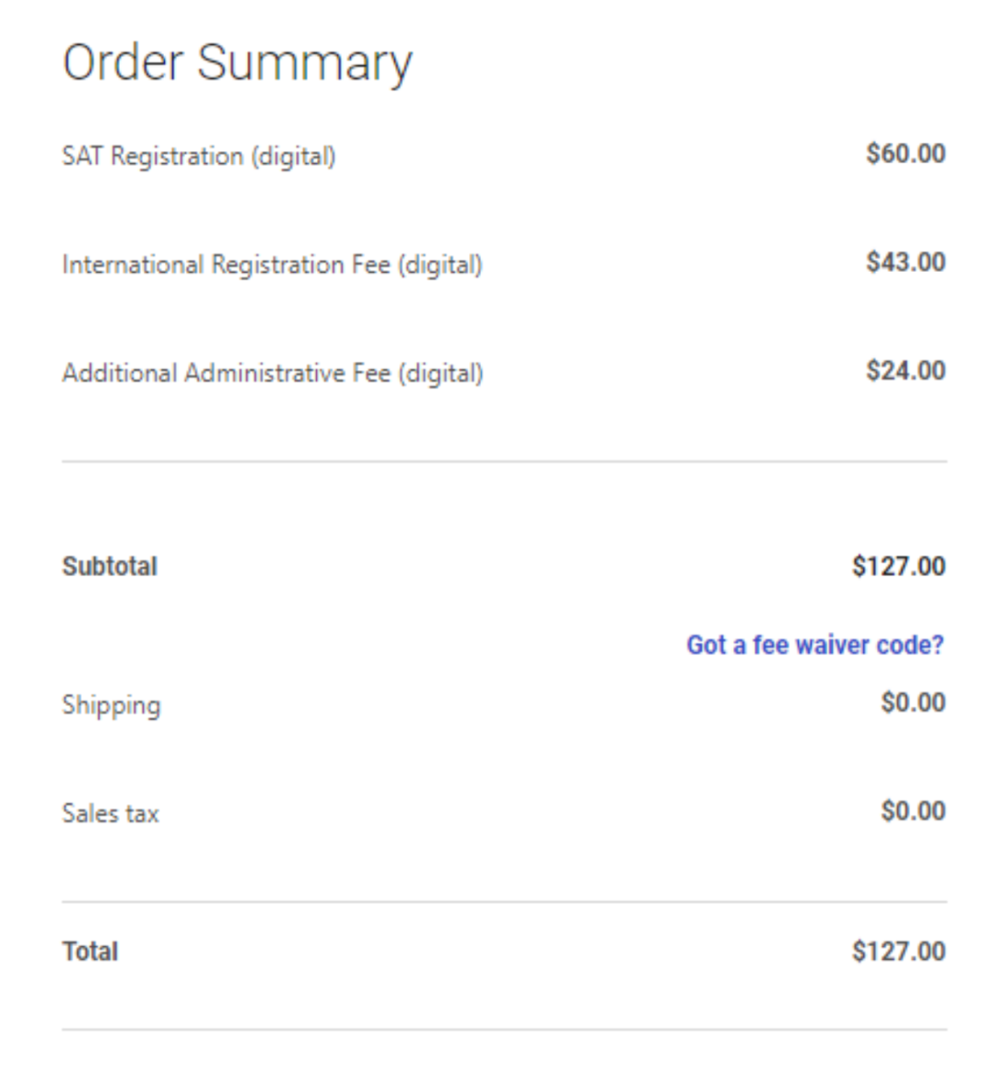
Task: Click the $43.00 international fee amount
Action: pos(906,263)
